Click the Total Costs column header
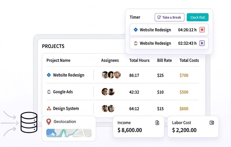This screenshot has width=231, height=147. point(189,60)
